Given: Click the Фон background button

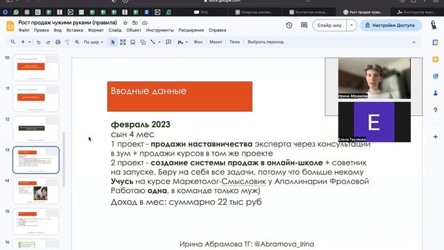Looking at the screenshot, I should (198, 42).
